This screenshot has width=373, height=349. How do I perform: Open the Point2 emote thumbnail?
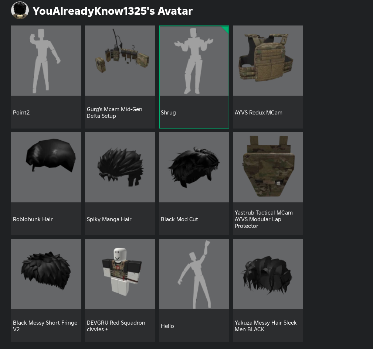click(46, 61)
